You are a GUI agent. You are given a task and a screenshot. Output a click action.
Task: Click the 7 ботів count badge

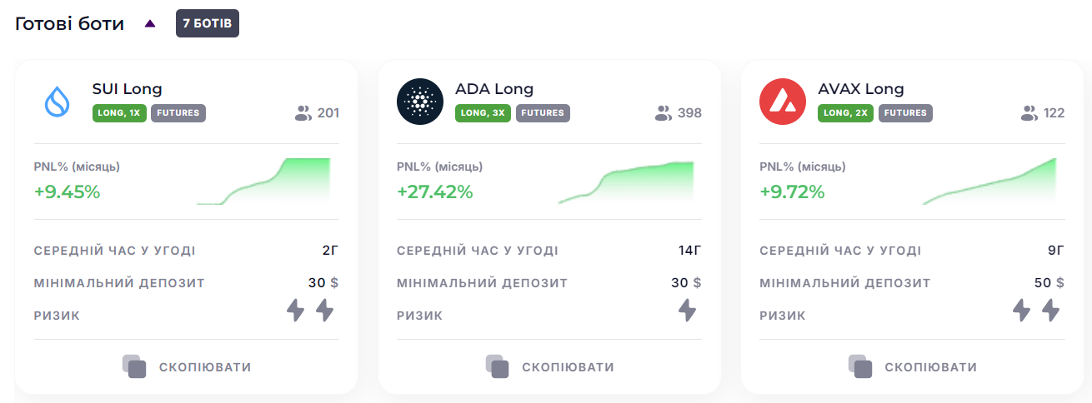208,23
